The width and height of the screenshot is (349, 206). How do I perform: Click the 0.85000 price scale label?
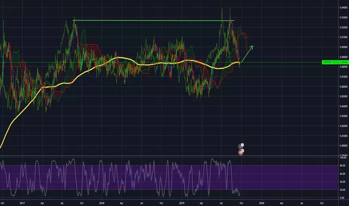point(343,96)
